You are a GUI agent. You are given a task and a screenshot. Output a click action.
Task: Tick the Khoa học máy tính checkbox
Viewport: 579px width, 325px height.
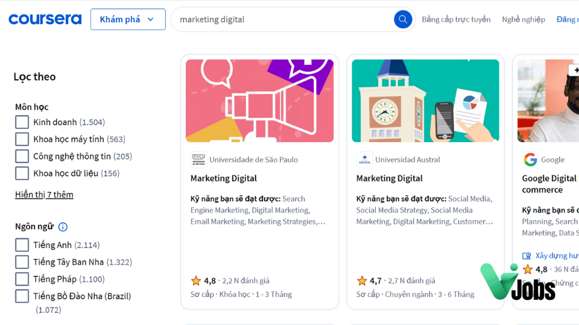[x=22, y=139]
